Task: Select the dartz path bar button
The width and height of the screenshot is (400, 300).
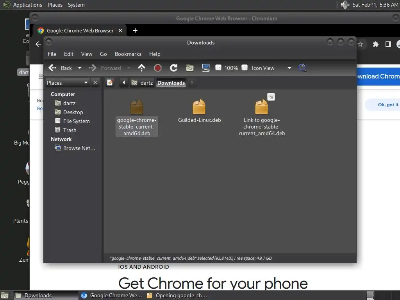Action: click(142, 83)
